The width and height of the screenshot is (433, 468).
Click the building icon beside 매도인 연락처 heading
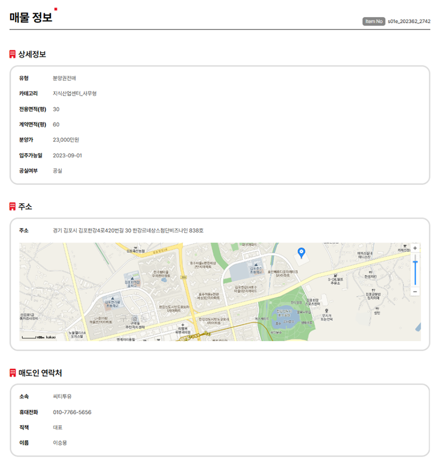click(x=12, y=373)
